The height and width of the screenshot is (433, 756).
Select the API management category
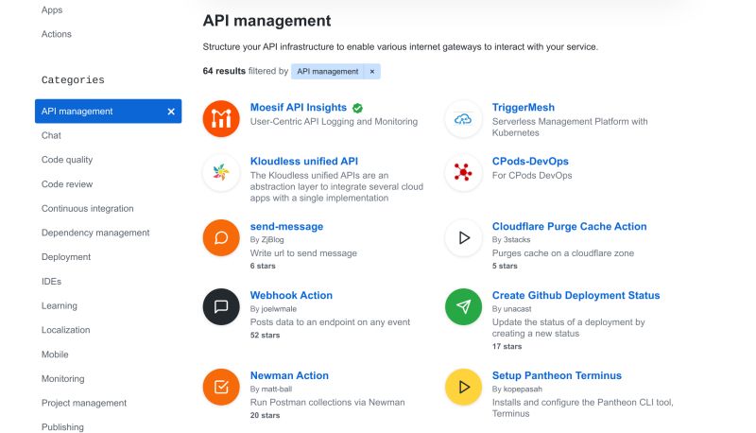[108, 112]
